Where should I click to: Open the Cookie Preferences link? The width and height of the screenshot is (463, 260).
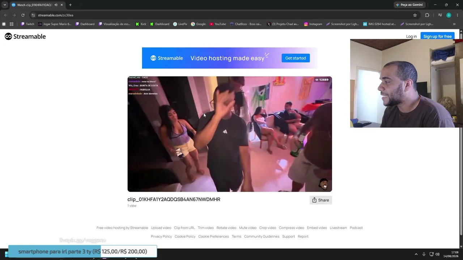point(213,237)
